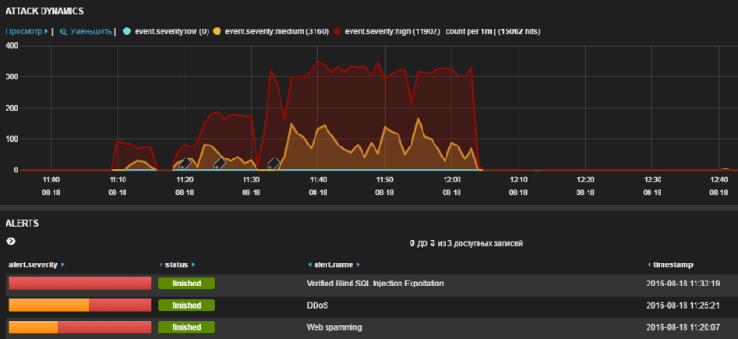Open the Просмотр view menu
Viewport: 738px width, 339px height.
click(27, 31)
